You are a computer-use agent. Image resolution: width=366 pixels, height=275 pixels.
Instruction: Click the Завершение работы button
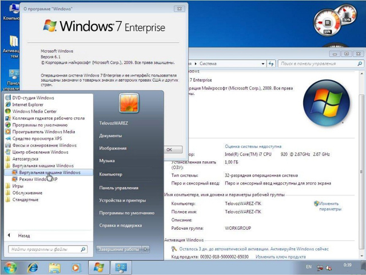(118, 249)
